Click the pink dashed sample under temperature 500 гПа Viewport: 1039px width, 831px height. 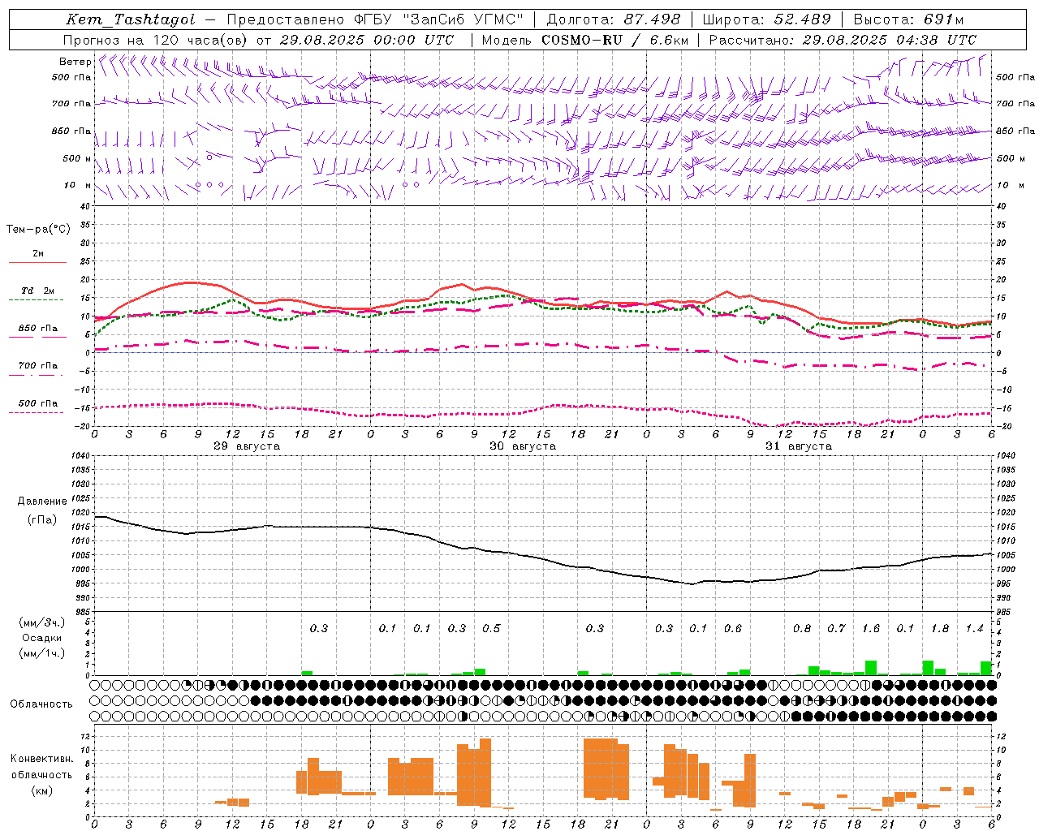click(x=36, y=412)
